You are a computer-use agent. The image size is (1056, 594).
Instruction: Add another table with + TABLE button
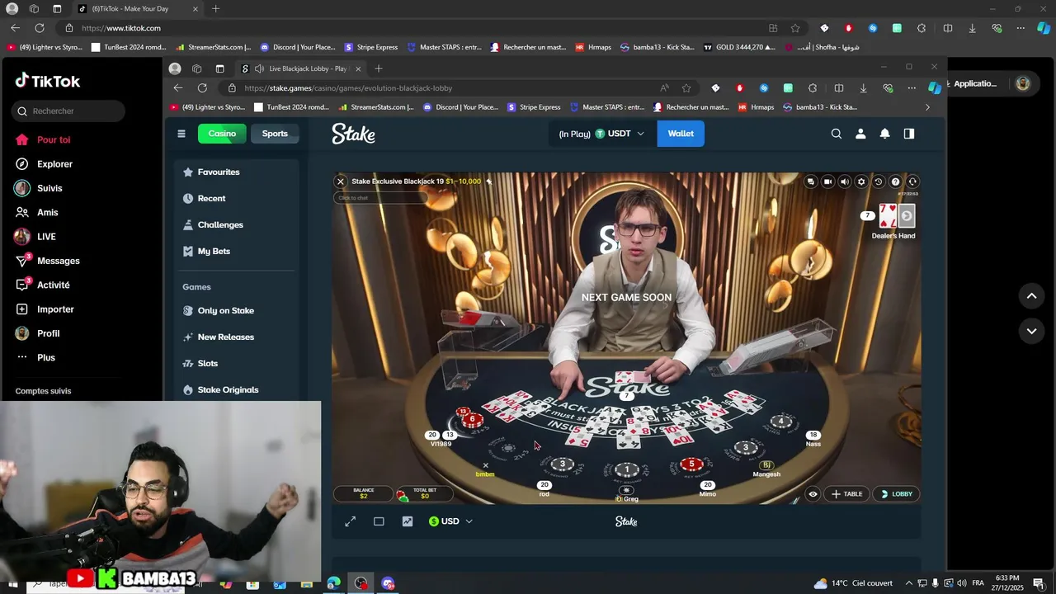[846, 494]
